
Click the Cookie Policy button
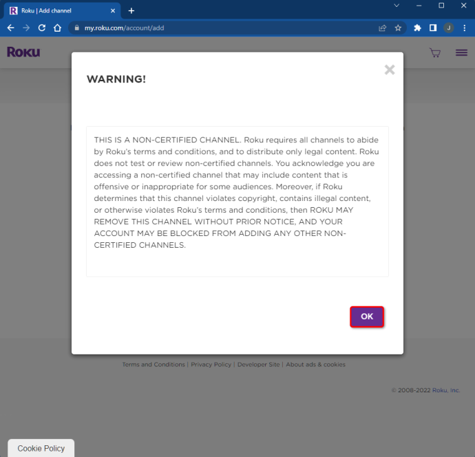[41, 448]
